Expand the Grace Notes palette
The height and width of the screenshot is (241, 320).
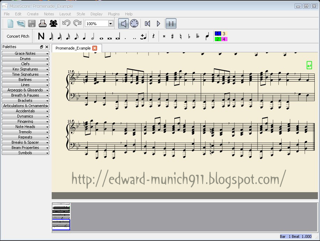(25, 53)
